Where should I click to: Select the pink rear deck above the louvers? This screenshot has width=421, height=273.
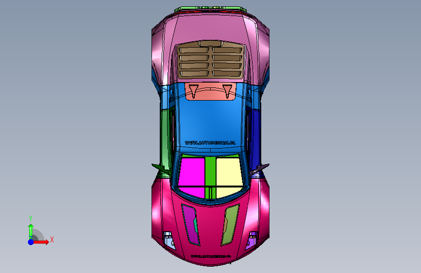pyautogui.click(x=211, y=28)
